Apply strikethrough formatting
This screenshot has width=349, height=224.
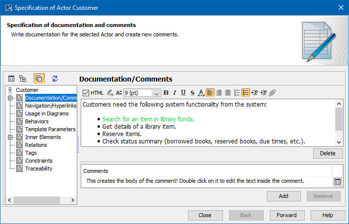pyautogui.click(x=192, y=92)
